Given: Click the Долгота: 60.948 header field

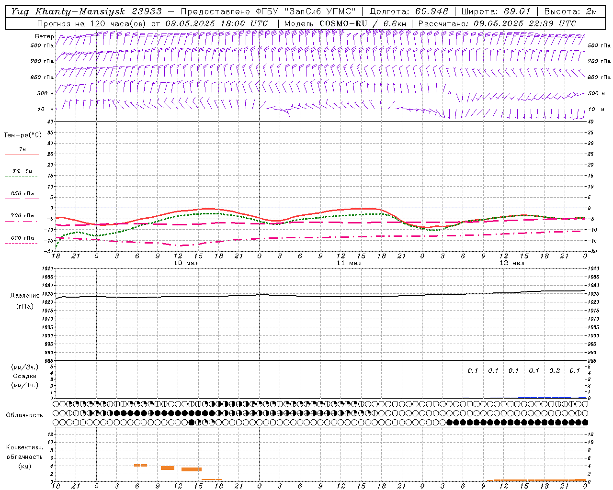Looking at the screenshot, I should point(409,11).
